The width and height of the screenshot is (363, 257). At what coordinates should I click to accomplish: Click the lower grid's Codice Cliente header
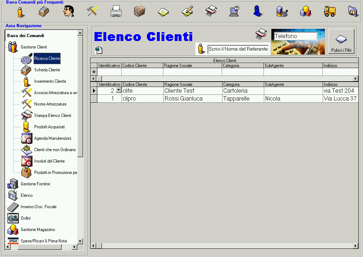pyautogui.click(x=142, y=84)
